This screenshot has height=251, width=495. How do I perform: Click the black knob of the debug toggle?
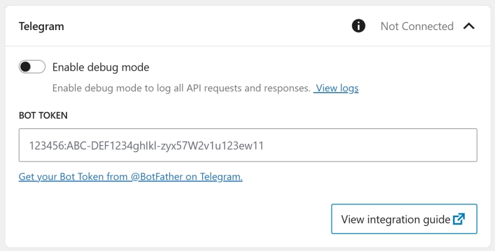[x=26, y=67]
